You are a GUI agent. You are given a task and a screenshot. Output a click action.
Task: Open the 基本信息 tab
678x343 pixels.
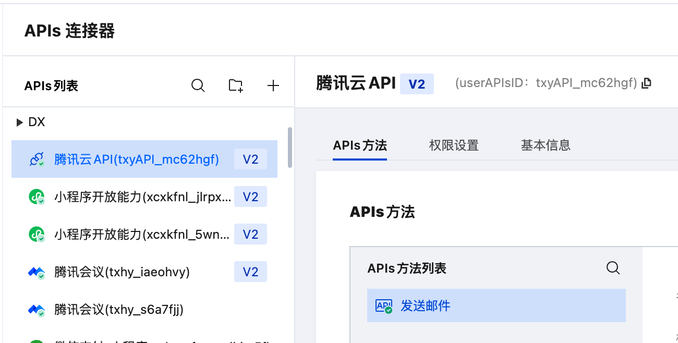point(546,145)
